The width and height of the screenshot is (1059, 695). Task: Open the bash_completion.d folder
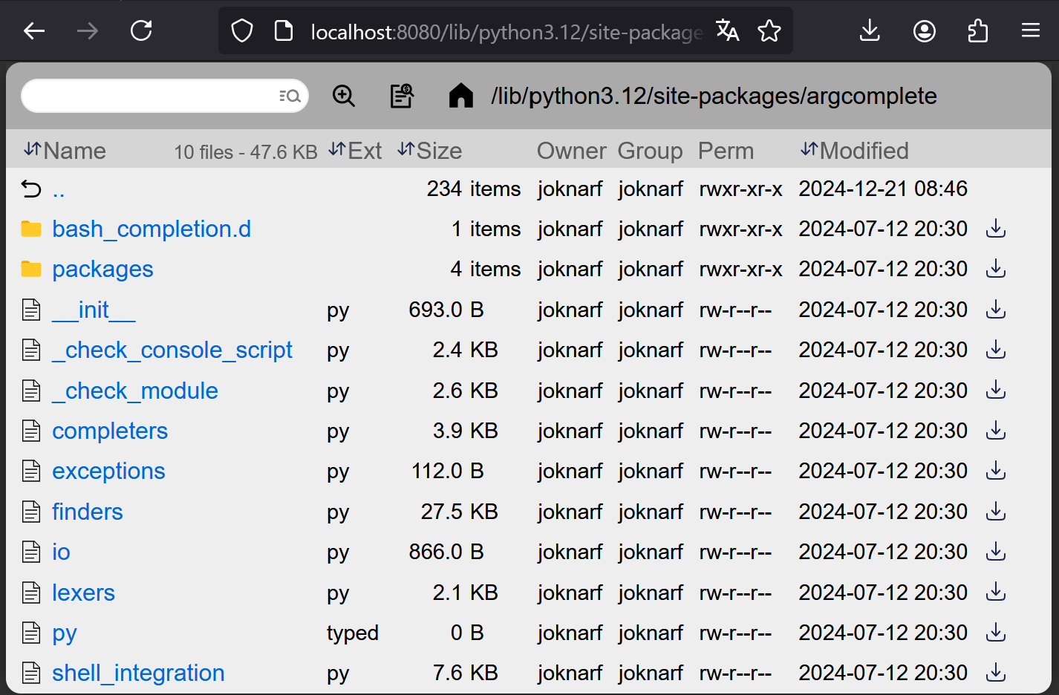point(151,229)
